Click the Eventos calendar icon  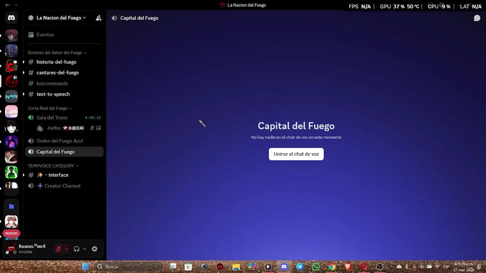point(31,35)
